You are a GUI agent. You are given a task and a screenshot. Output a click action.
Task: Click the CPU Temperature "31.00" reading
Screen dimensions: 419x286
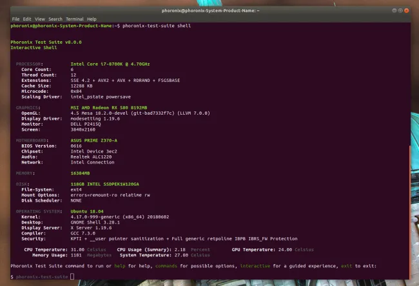point(77,250)
